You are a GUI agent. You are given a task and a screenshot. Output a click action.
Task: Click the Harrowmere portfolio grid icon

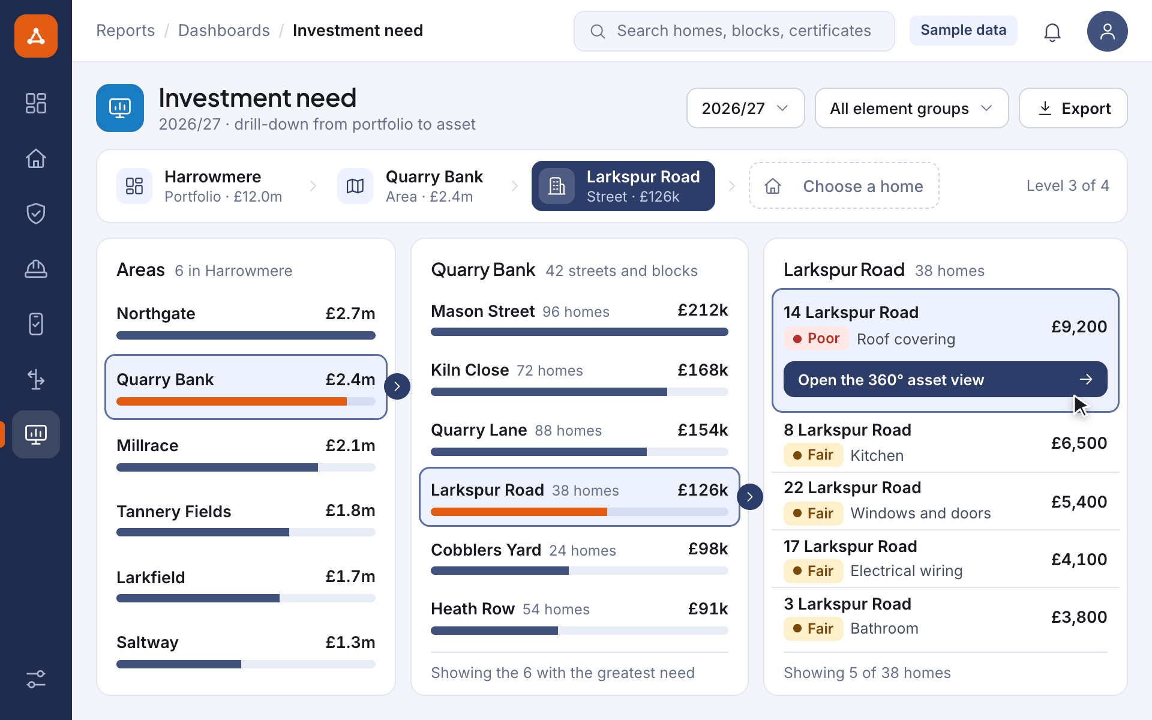pos(134,186)
